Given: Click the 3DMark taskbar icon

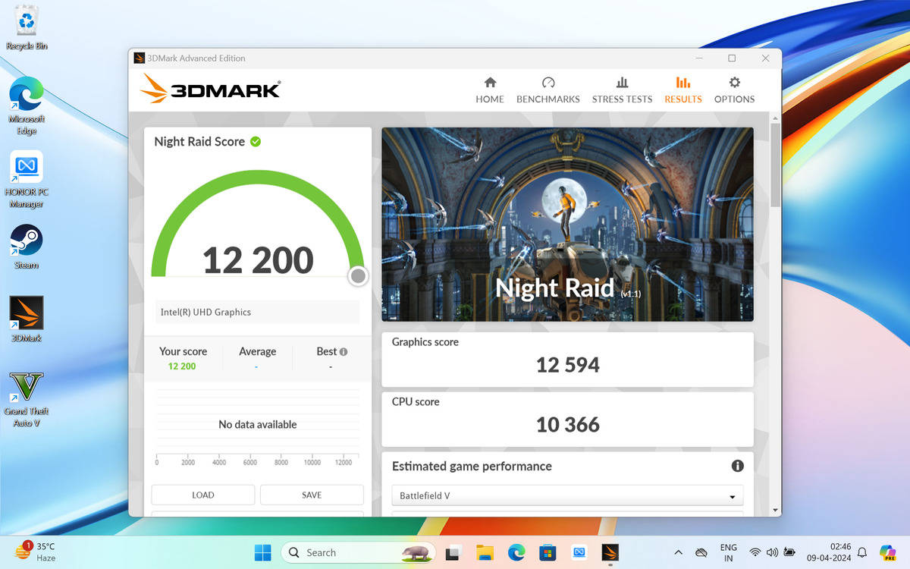Looking at the screenshot, I should (x=610, y=552).
